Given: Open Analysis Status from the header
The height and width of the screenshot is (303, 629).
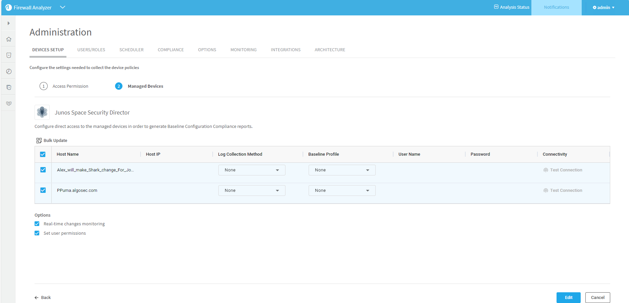Looking at the screenshot, I should coord(512,7).
